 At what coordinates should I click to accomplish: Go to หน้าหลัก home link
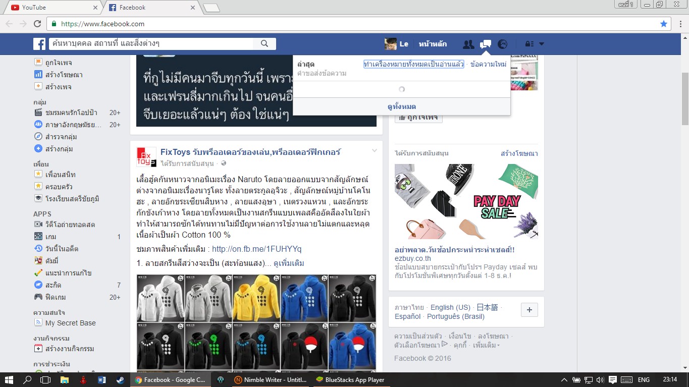click(433, 44)
